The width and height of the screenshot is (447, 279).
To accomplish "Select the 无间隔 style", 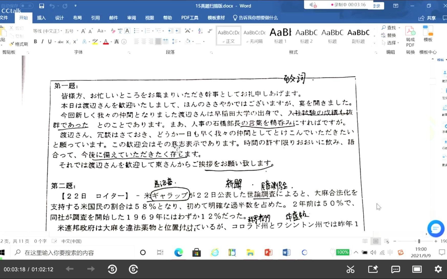I will point(255,36).
